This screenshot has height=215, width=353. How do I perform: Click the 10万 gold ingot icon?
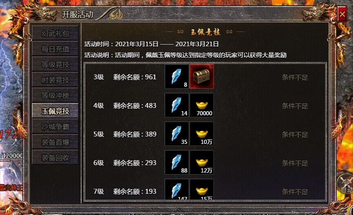202,134
